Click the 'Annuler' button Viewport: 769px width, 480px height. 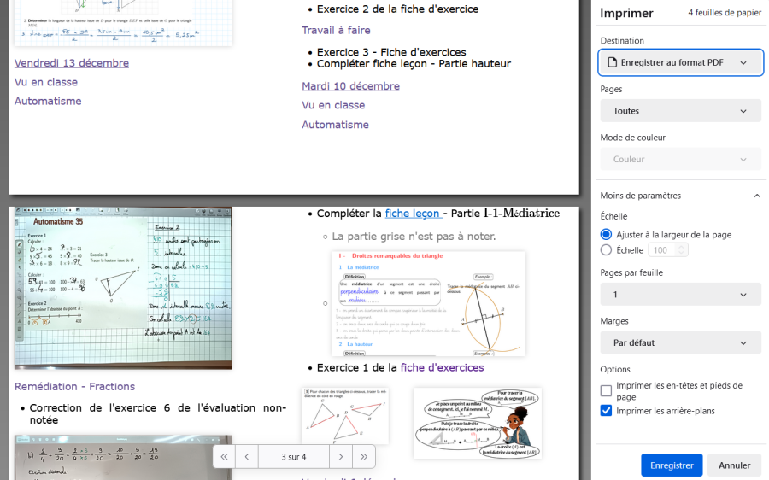coord(734,465)
